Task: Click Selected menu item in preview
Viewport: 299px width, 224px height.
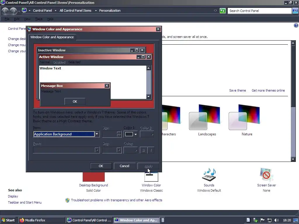Action: (74, 62)
